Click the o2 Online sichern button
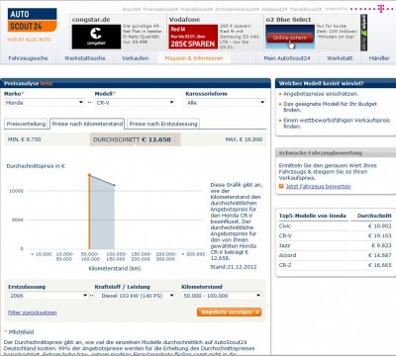The height and width of the screenshot is (356, 396). pos(290,38)
